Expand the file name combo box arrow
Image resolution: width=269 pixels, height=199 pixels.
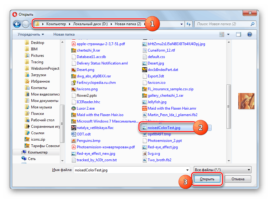pyautogui.click(x=187, y=170)
